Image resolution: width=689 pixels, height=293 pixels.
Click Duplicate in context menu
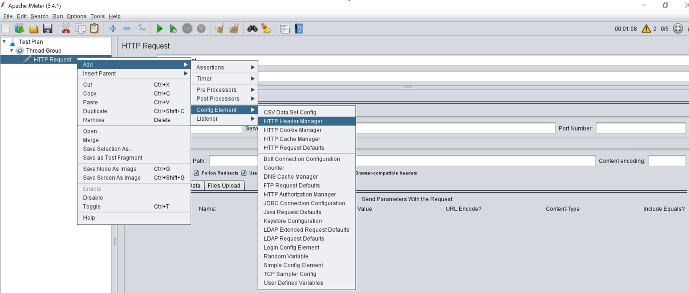[134, 111]
